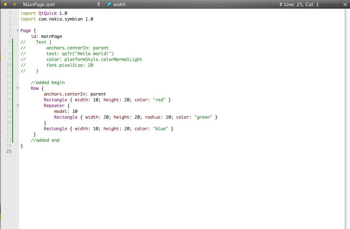Click the com.nokia.symbian import text
The width and height of the screenshot is (350, 229).
(61, 19)
